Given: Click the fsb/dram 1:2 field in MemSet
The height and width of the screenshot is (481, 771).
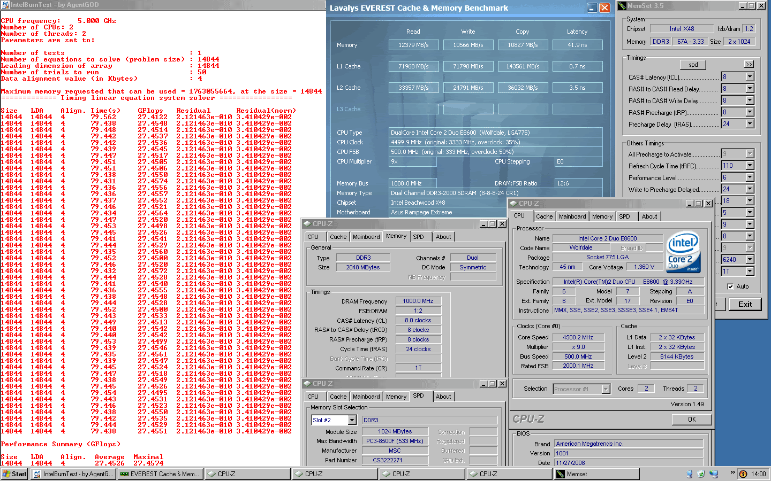Looking at the screenshot, I should coord(749,29).
